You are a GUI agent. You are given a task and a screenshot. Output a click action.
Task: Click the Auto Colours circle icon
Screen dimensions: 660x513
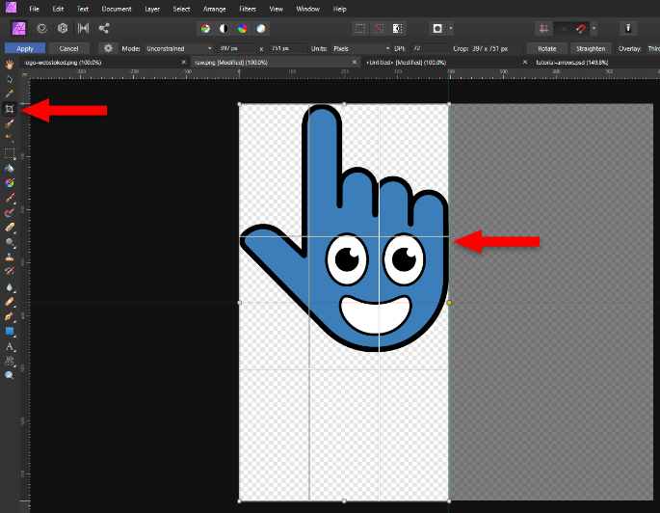243,28
